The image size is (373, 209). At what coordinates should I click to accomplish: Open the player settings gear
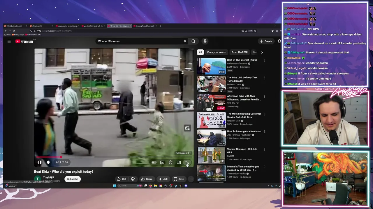pyautogui.click(x=170, y=162)
